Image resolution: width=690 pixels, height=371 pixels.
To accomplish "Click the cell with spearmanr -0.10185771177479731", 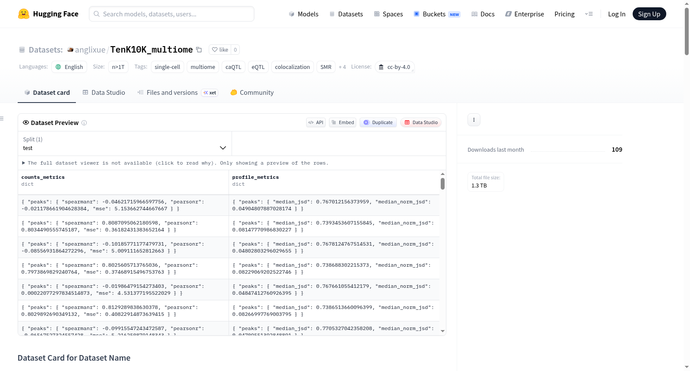I will (123, 247).
